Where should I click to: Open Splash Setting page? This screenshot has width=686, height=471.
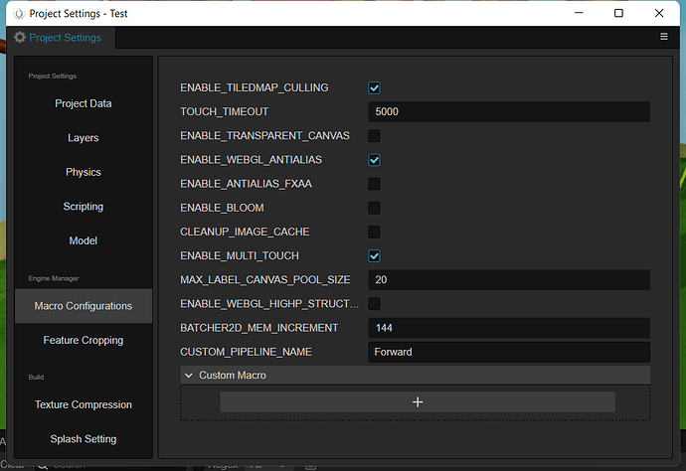pos(84,439)
